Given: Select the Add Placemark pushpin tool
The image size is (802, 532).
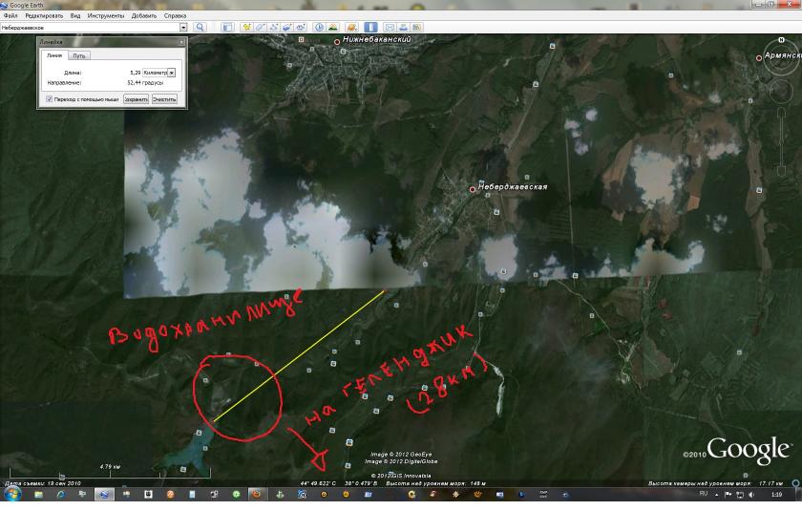Looking at the screenshot, I should (246, 28).
